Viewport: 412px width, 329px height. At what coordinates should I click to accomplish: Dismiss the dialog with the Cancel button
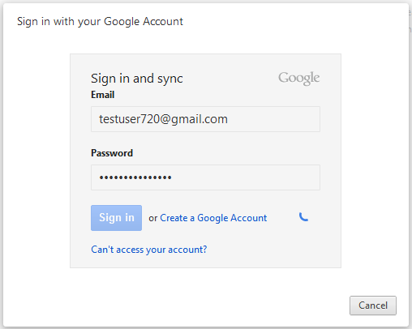click(x=373, y=305)
